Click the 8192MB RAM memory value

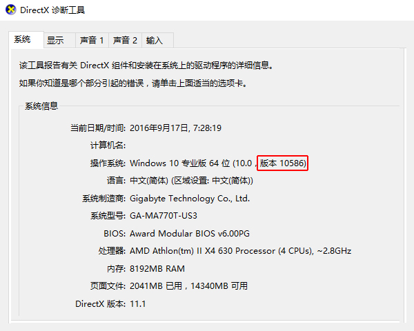(x=157, y=269)
